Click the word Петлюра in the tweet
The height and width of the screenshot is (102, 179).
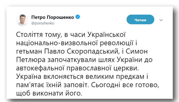31,60
